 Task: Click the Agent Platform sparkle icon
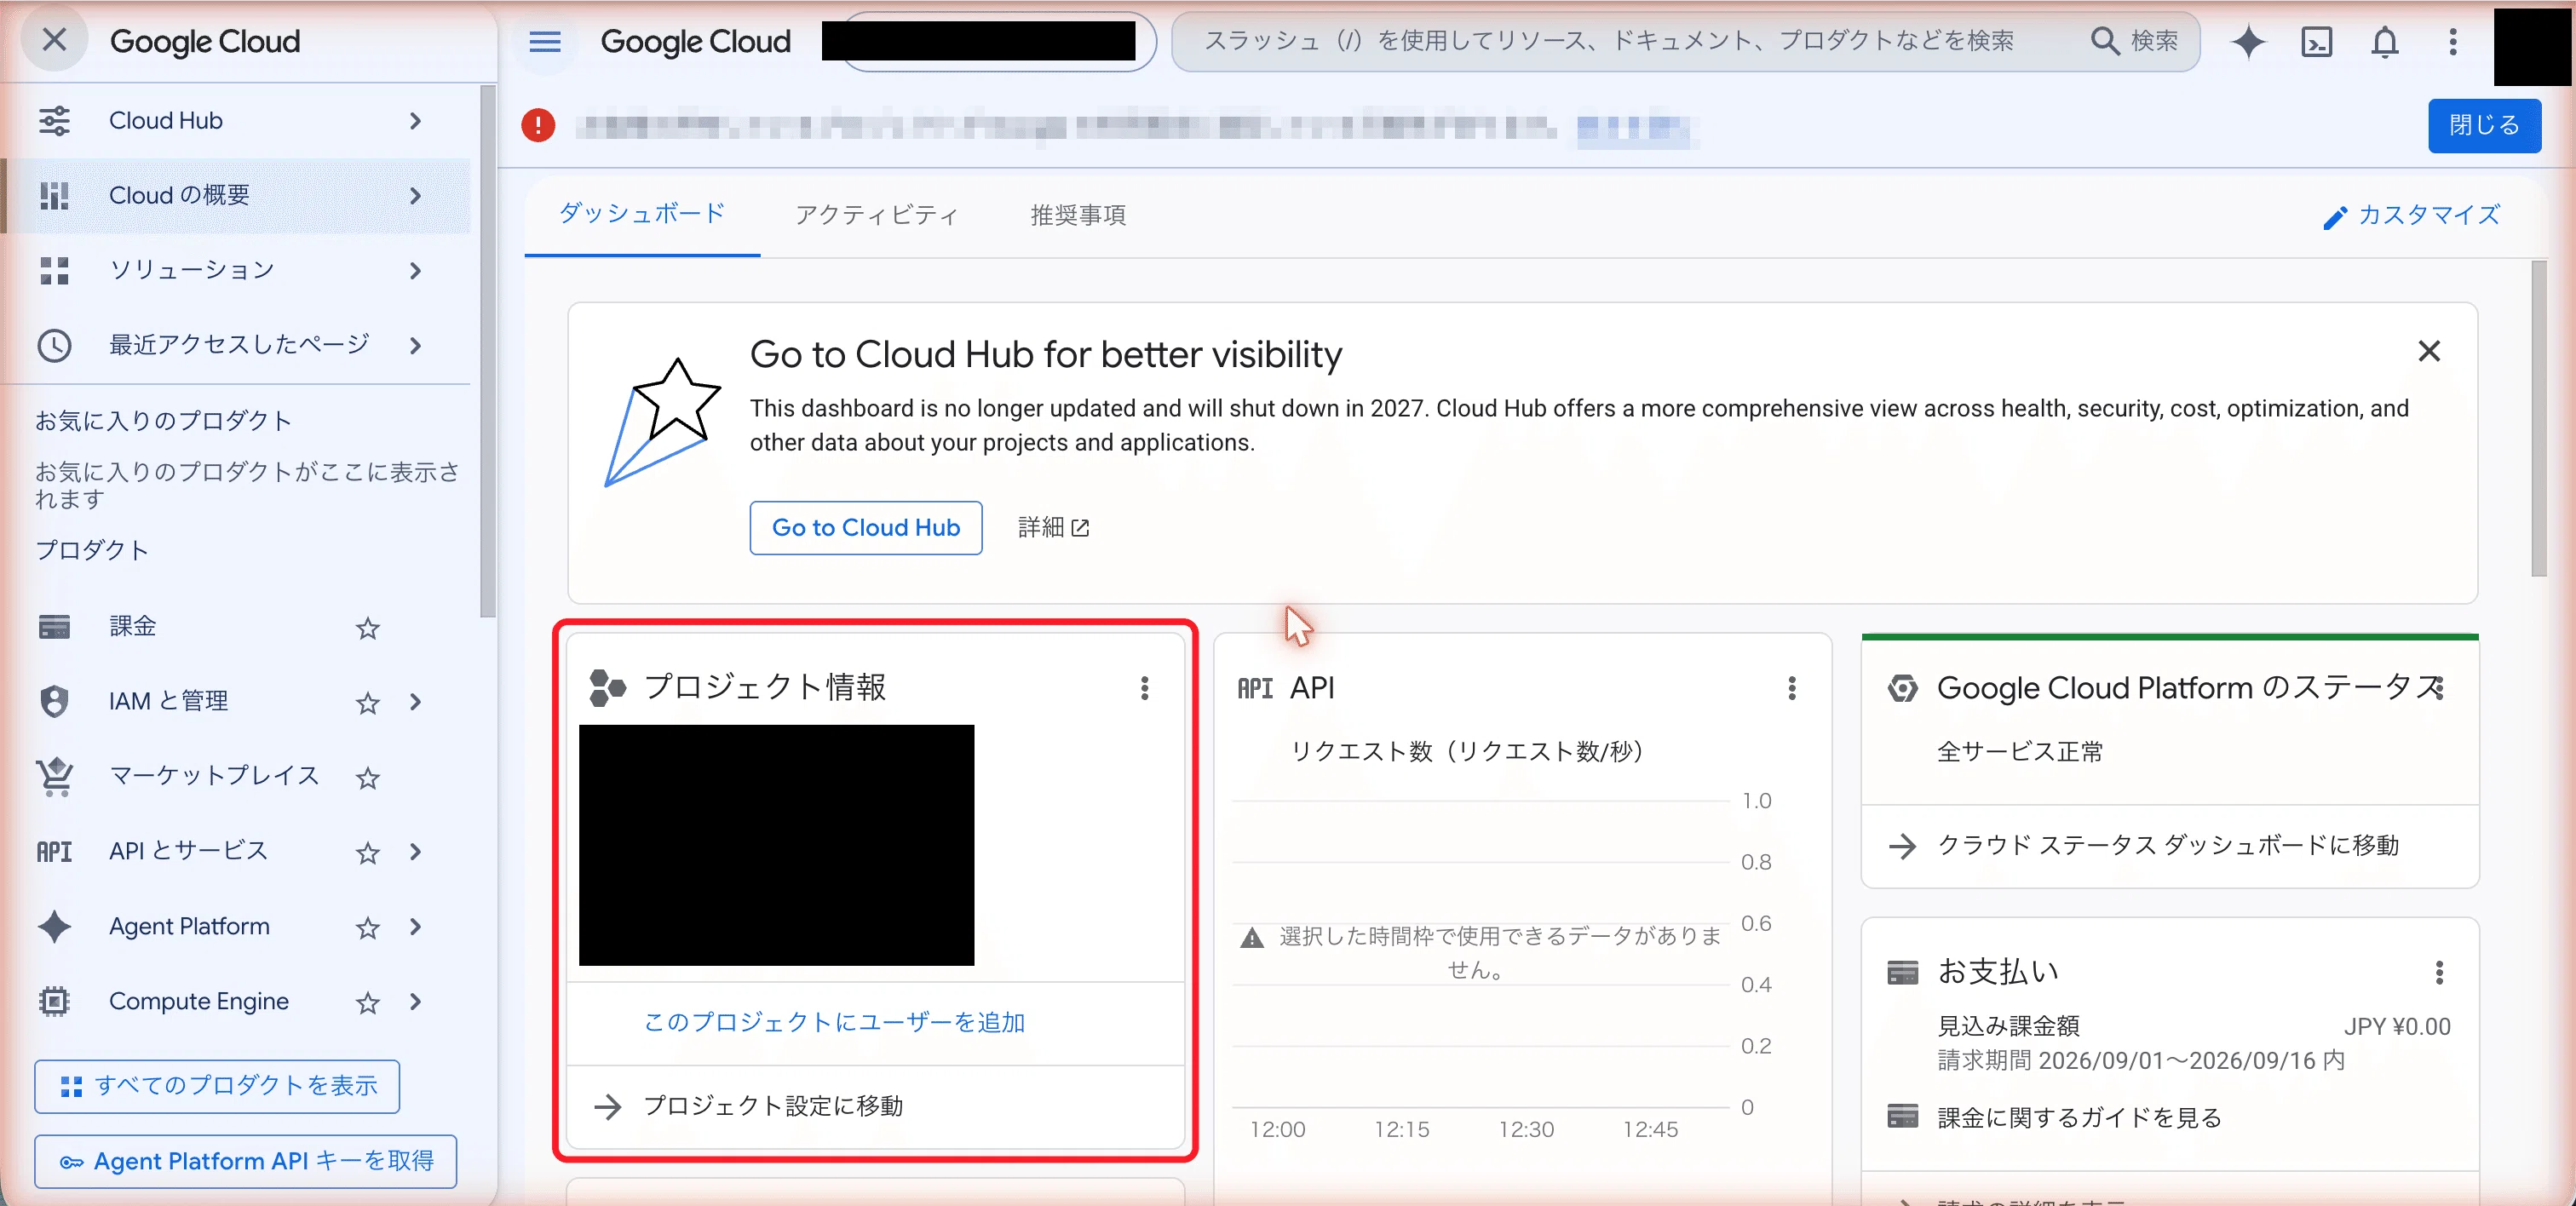coord(54,926)
